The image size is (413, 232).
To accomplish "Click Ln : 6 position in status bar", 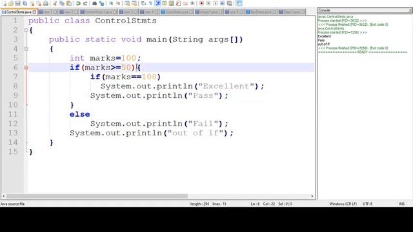I will pos(255,204).
